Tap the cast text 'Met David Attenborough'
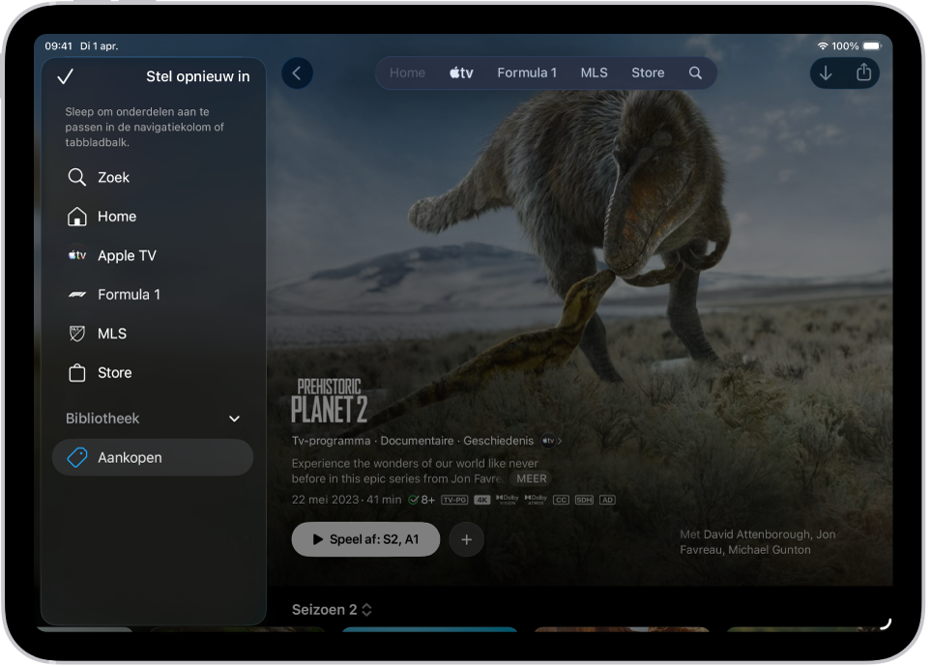 (x=758, y=542)
